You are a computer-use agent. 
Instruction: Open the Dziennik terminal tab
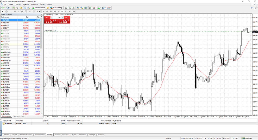tap(100, 135)
